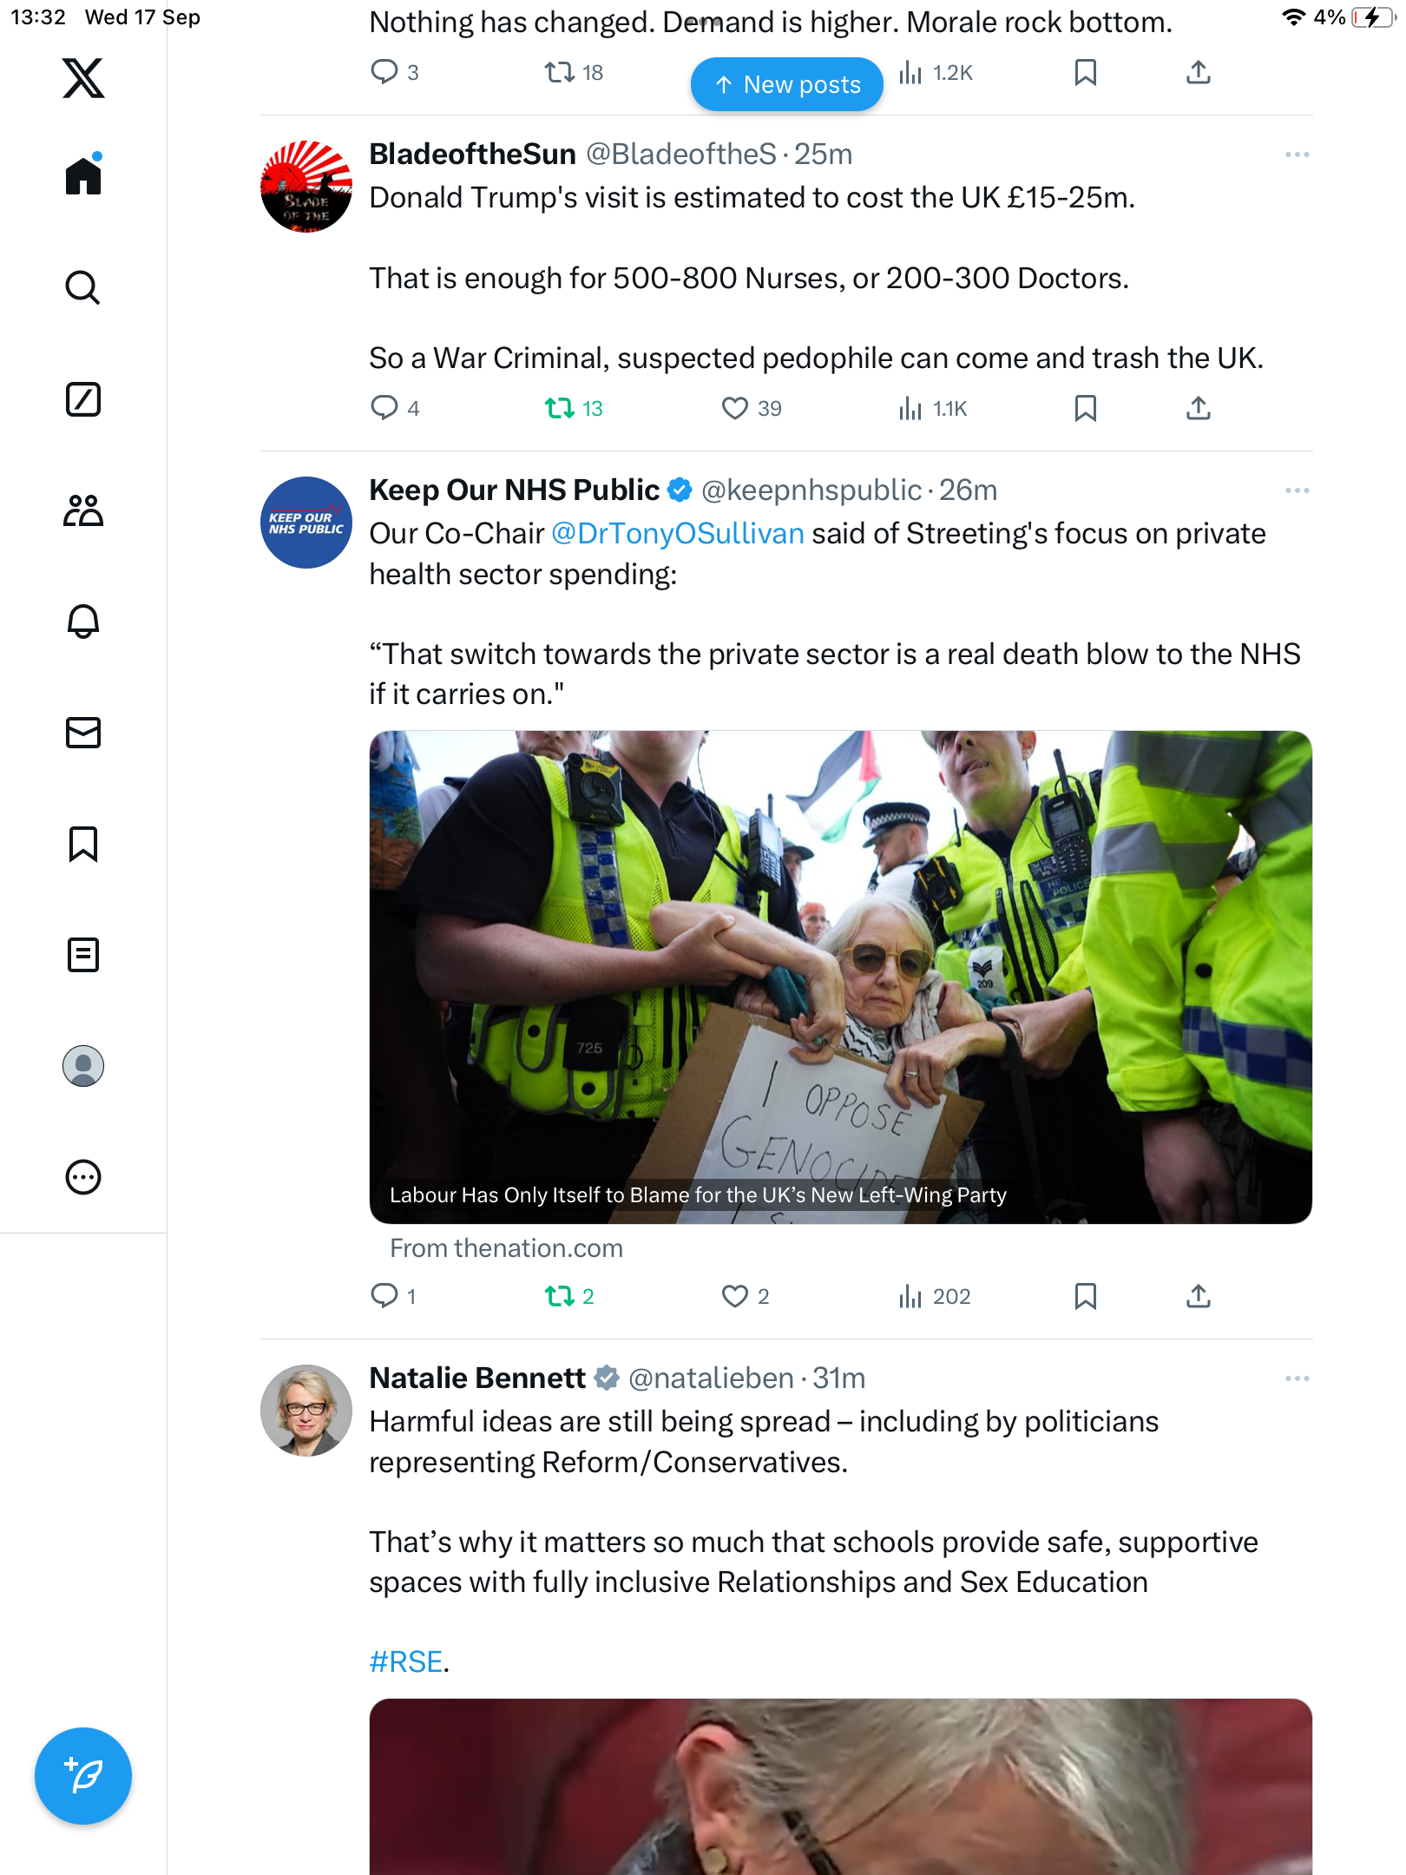Open the Search icon in sidebar
Image resolution: width=1406 pixels, height=1875 pixels.
tap(83, 287)
